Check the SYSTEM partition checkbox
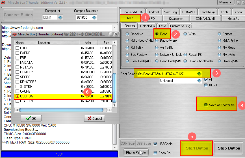Screen dimensions: 245x158 tap(17, 87)
